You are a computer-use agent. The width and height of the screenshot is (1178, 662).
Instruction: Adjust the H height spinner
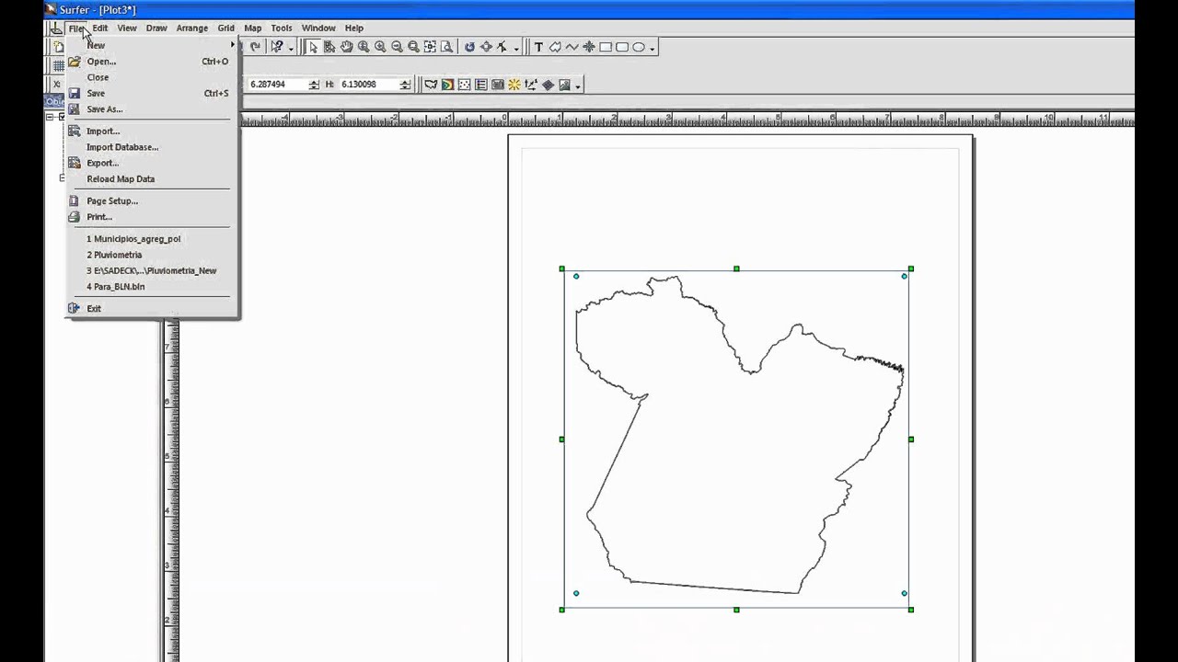pos(404,85)
